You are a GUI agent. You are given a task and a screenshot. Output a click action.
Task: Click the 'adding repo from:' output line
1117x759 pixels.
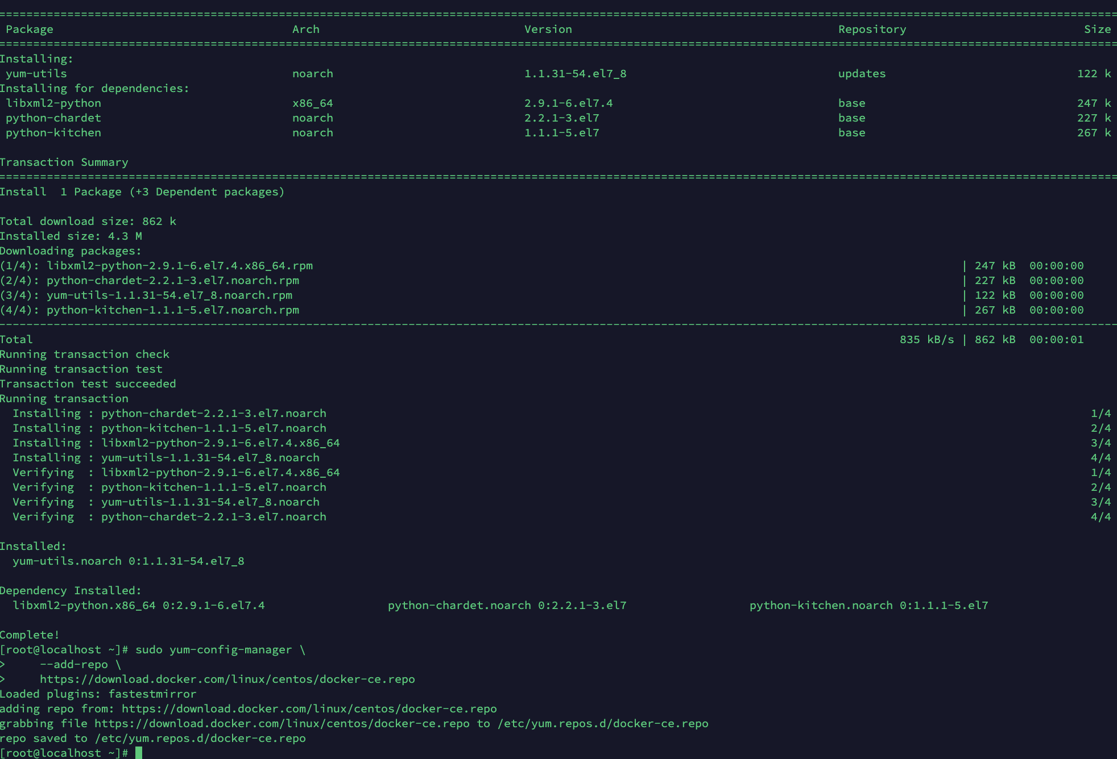(249, 708)
